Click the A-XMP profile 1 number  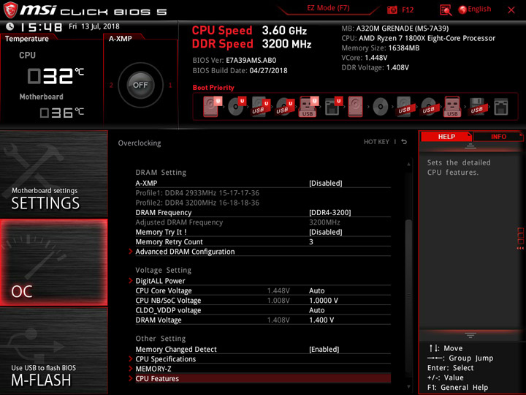(170, 85)
